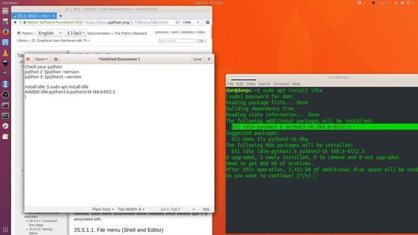
Task: Open the clock and calendar in top bar
Action: coord(209,3)
